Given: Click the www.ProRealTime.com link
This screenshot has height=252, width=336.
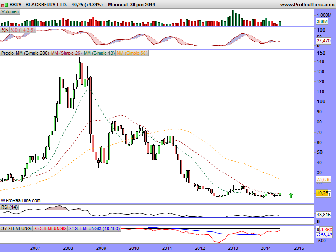Looking at the screenshot, I should [307, 5].
